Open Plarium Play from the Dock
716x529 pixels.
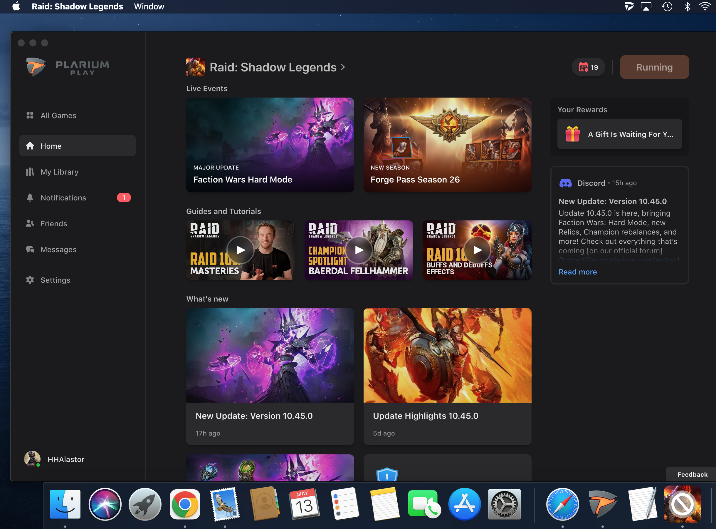602,504
